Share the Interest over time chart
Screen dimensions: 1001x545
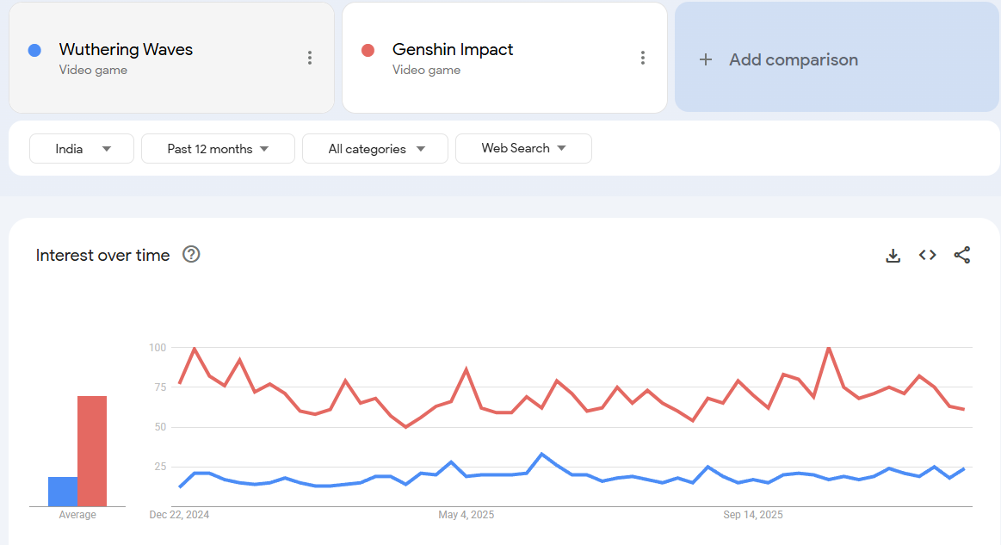pyautogui.click(x=962, y=255)
